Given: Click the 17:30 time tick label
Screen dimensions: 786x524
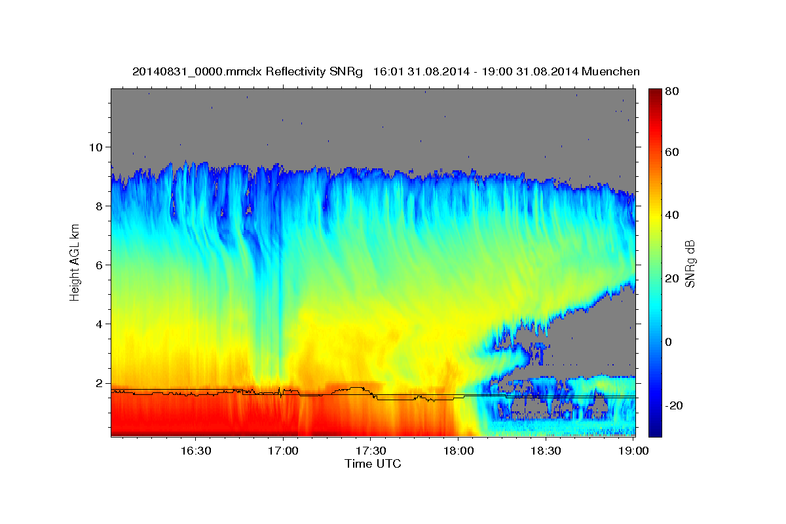Looking at the screenshot, I should 370,451.
